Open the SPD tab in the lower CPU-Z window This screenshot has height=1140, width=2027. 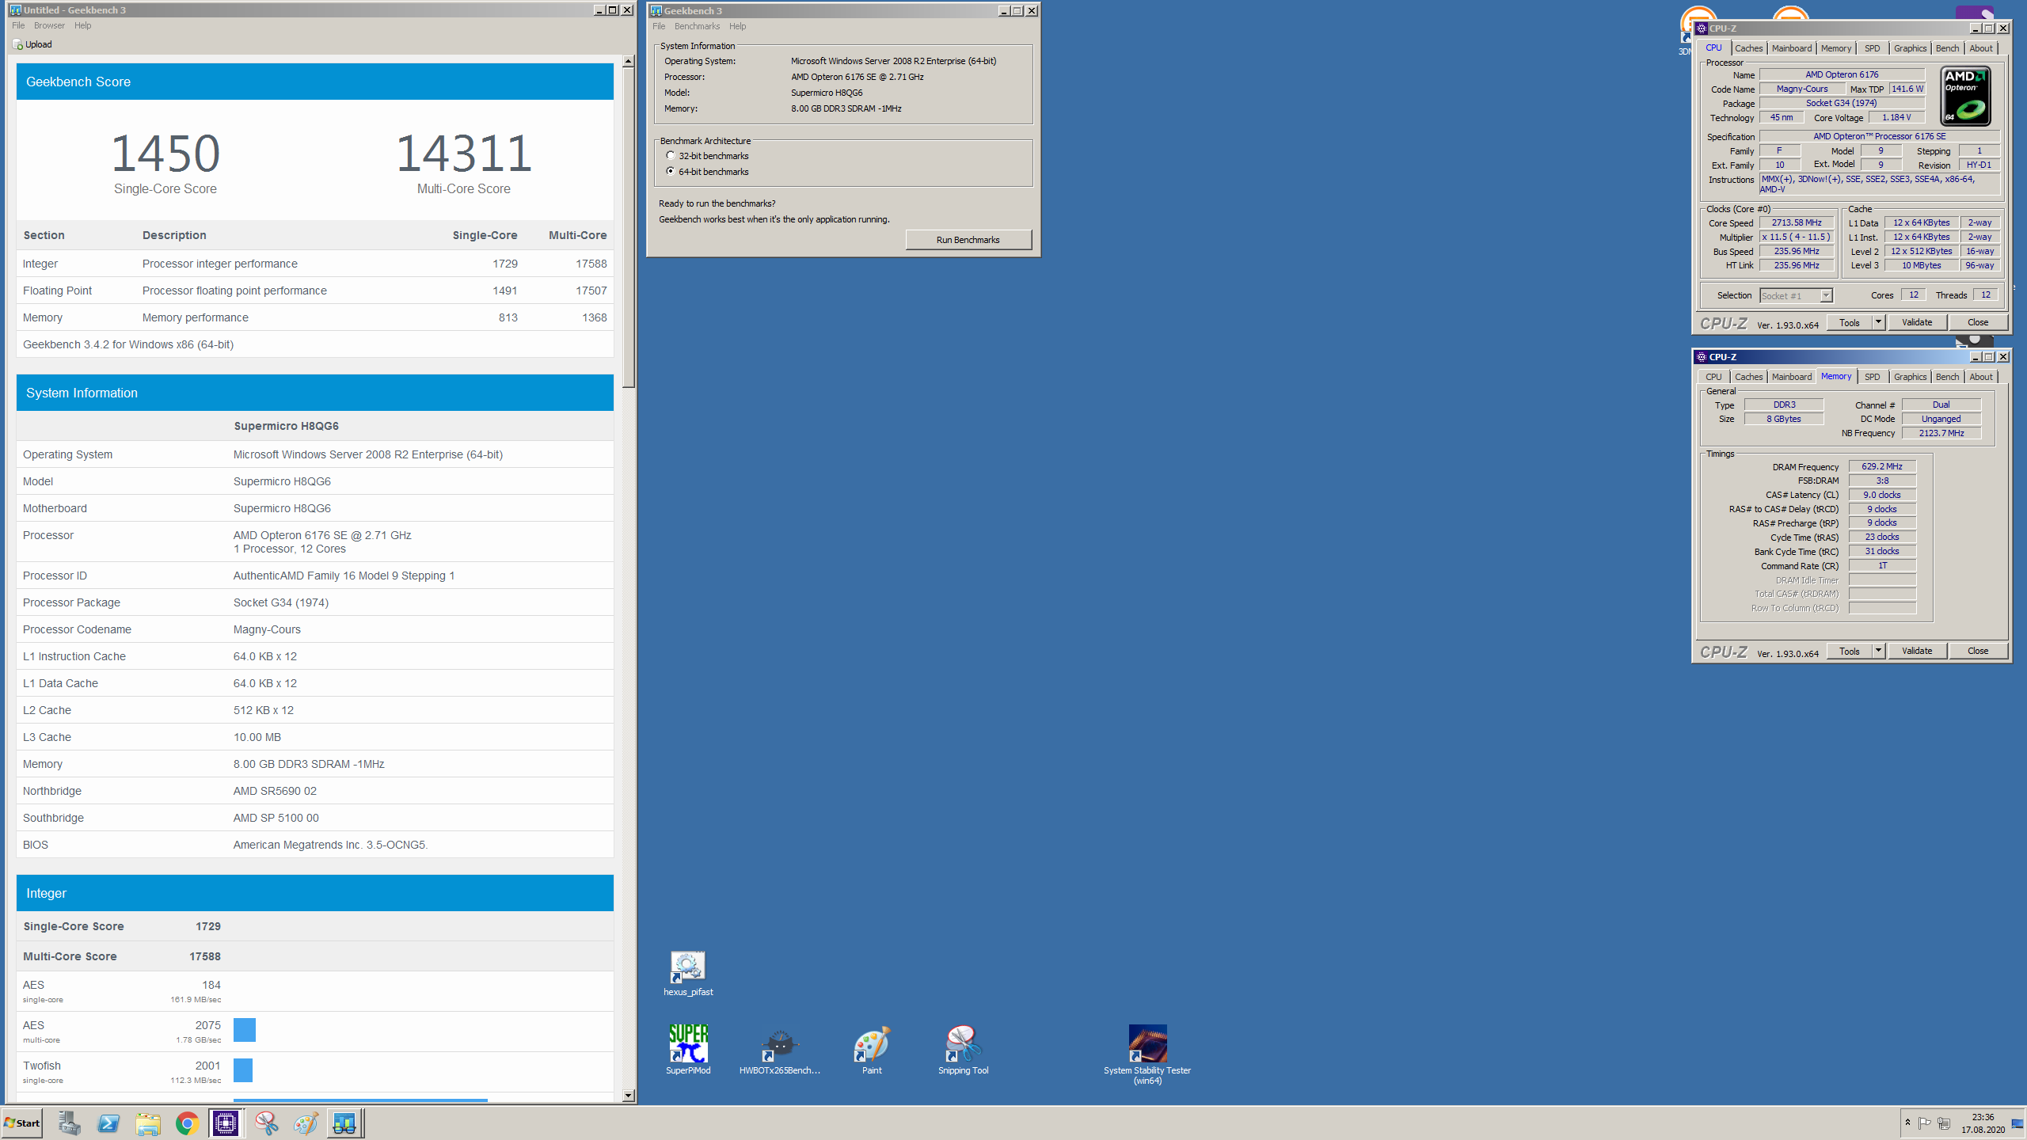click(1872, 377)
